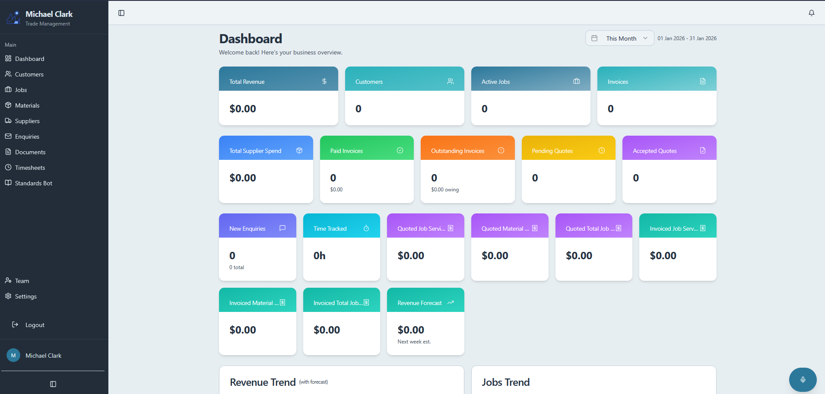Toggle the sidebar collapse control at top left
The height and width of the screenshot is (394, 825).
click(121, 13)
